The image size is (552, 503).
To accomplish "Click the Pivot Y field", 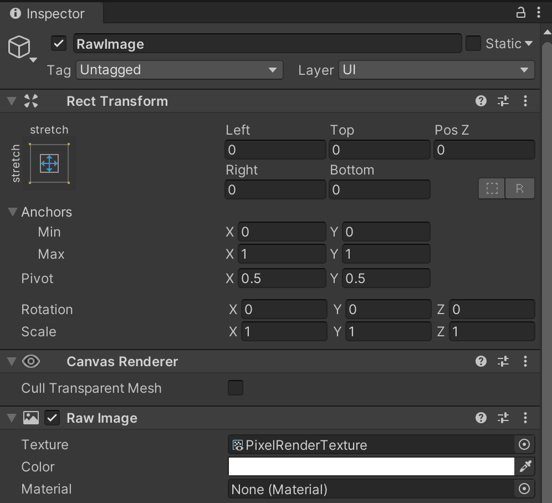I will pyautogui.click(x=386, y=279).
